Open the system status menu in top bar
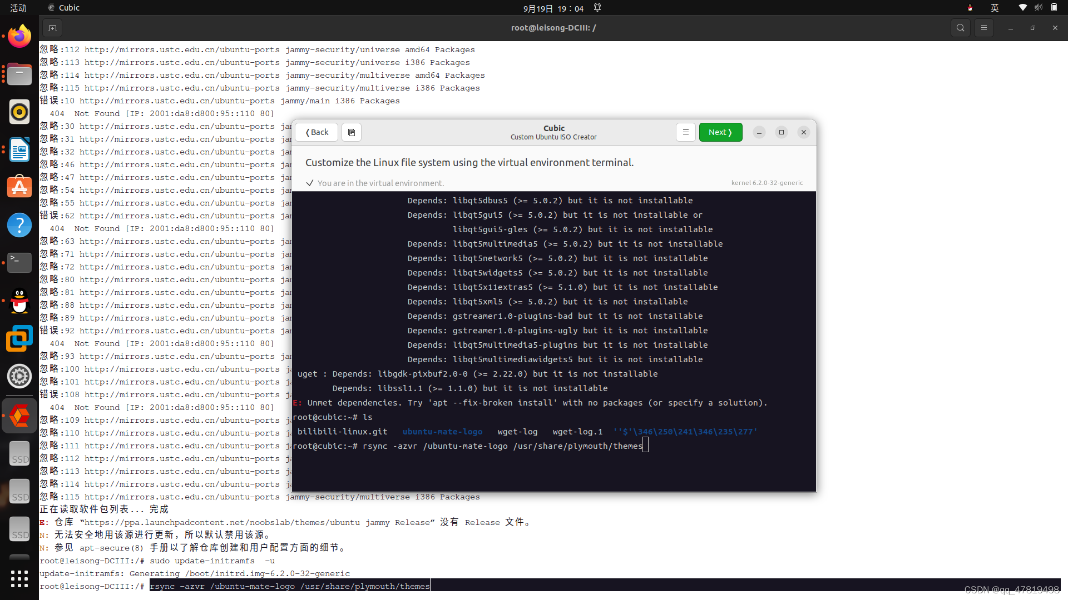The image size is (1068, 600). [1038, 8]
